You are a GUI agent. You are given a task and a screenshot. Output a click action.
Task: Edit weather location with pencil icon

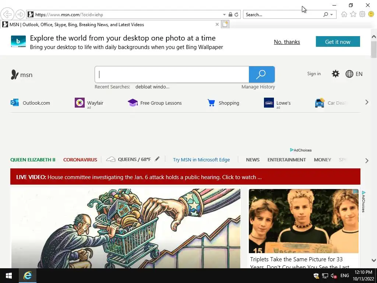coord(157,159)
